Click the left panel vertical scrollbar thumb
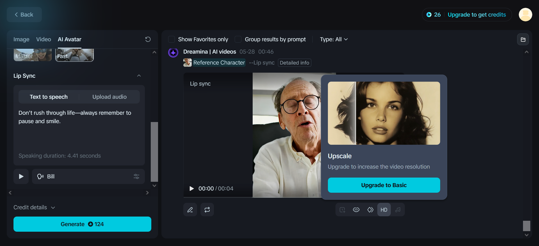The image size is (539, 246). tap(154, 152)
